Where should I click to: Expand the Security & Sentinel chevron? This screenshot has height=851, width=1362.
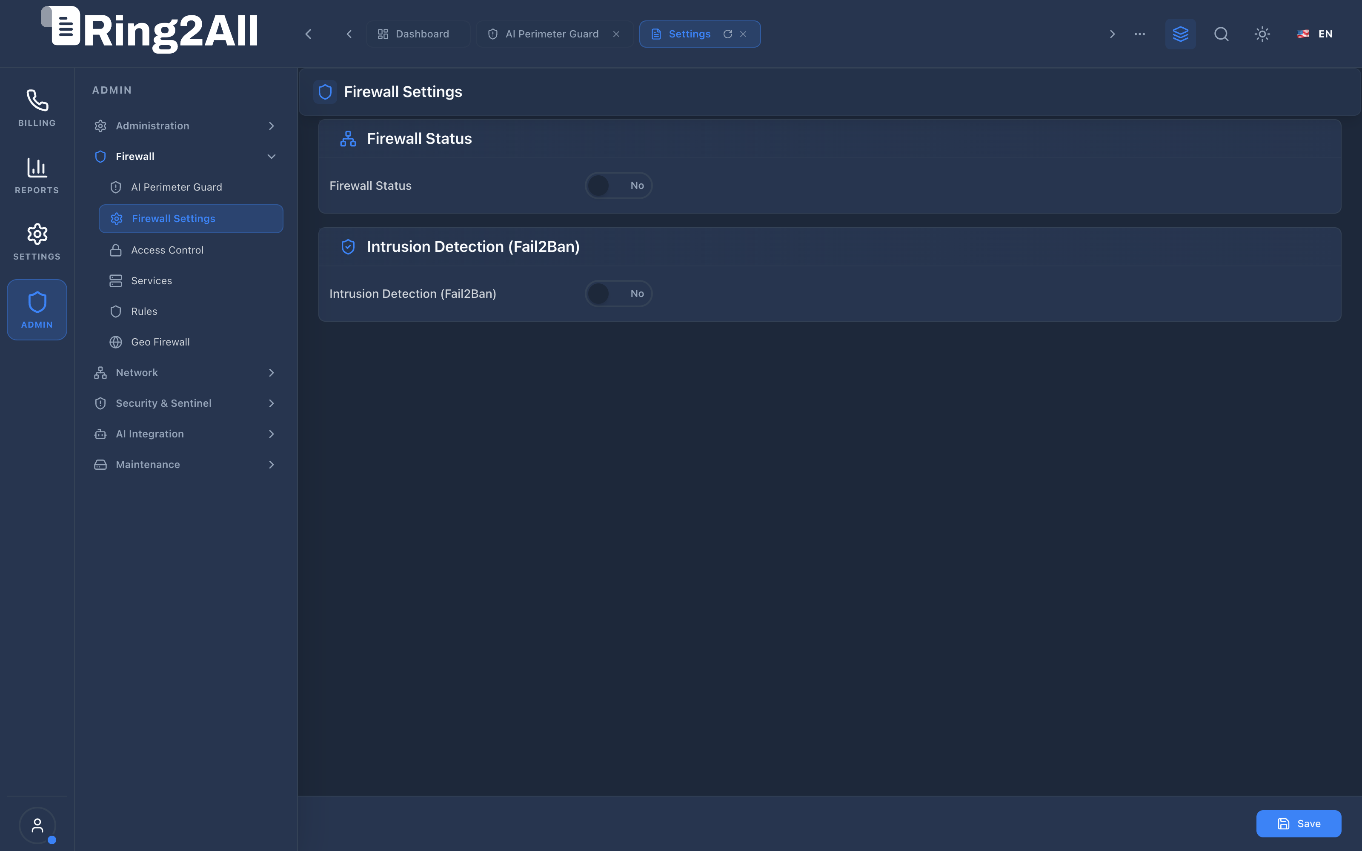point(271,403)
